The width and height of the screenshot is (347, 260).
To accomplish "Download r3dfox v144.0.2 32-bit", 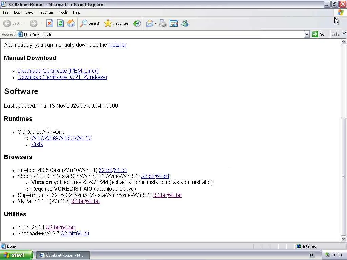I will coord(148,176).
